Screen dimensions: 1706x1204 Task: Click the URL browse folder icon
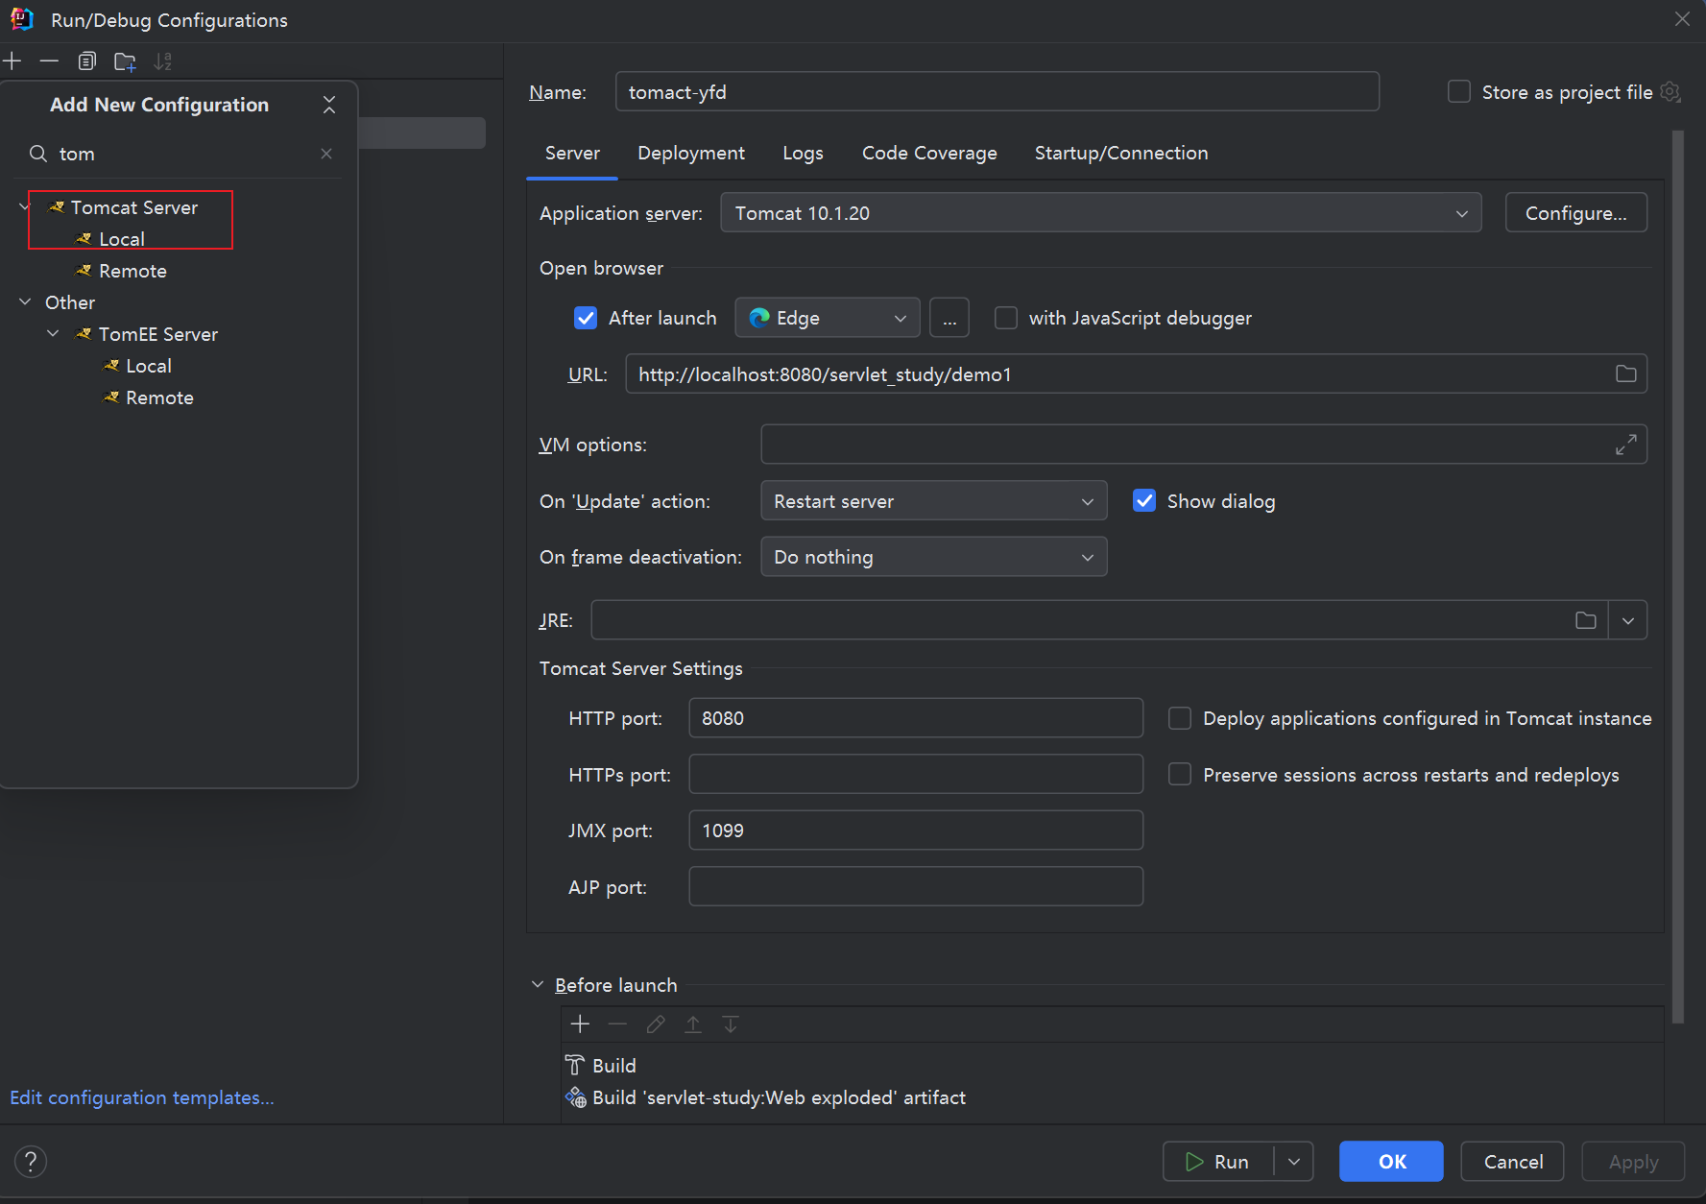click(x=1625, y=374)
